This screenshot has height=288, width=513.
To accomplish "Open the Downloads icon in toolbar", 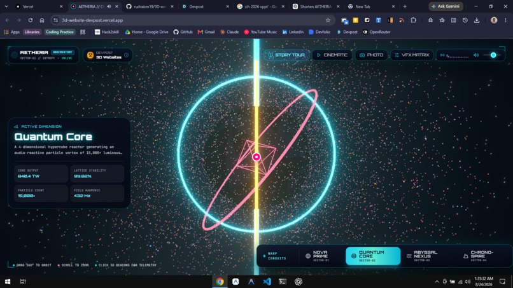I will [477, 20].
